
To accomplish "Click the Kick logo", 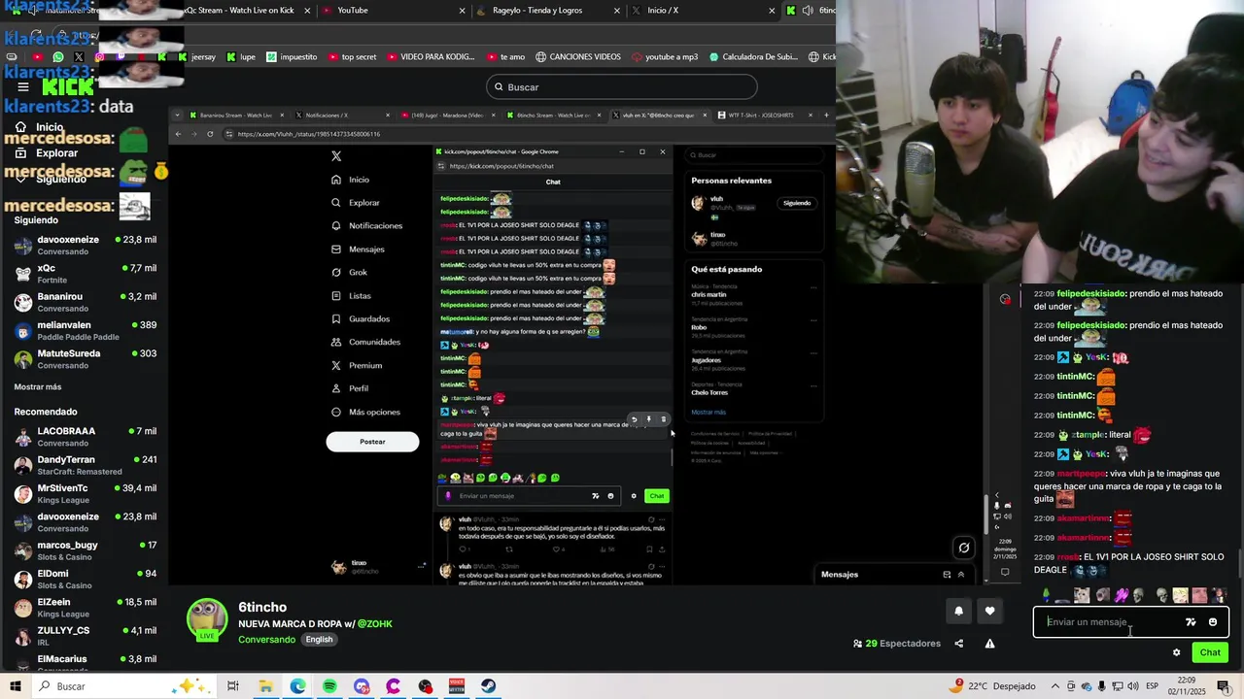I will coord(67,87).
